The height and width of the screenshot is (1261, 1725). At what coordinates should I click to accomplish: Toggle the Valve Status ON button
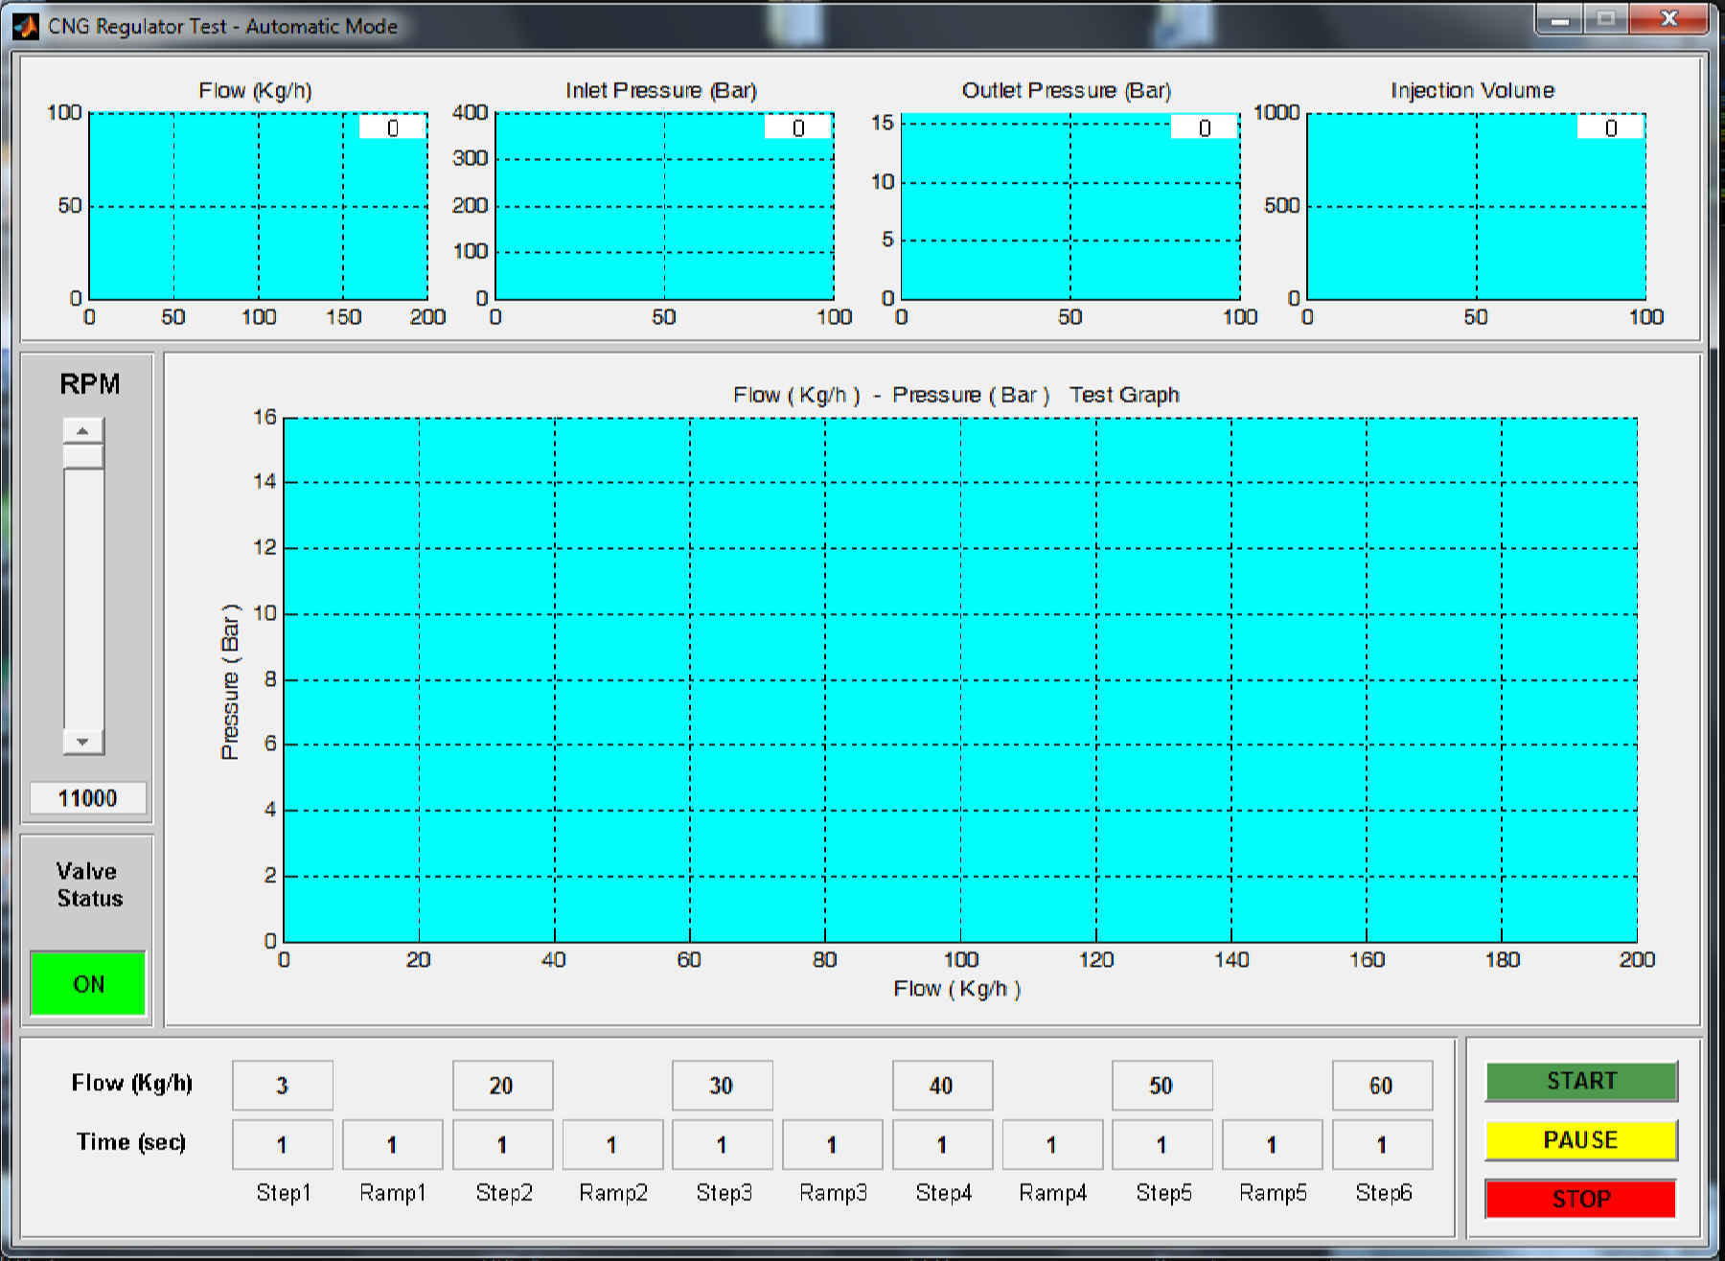click(x=88, y=983)
